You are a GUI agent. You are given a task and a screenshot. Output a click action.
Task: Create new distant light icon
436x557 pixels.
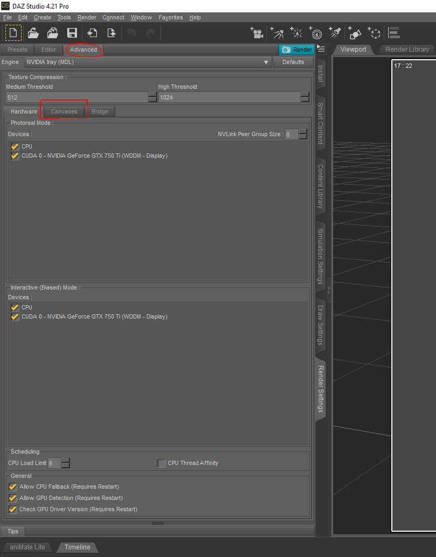pyautogui.click(x=277, y=33)
